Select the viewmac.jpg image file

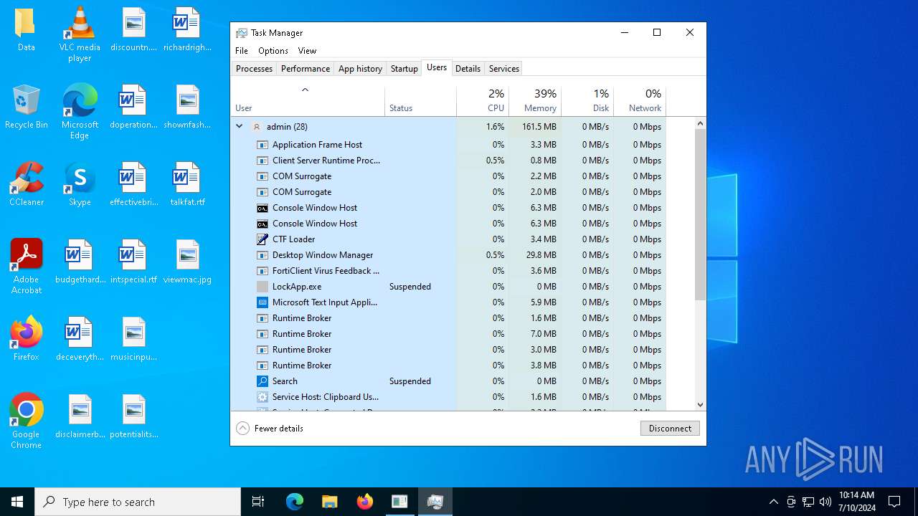pos(187,262)
